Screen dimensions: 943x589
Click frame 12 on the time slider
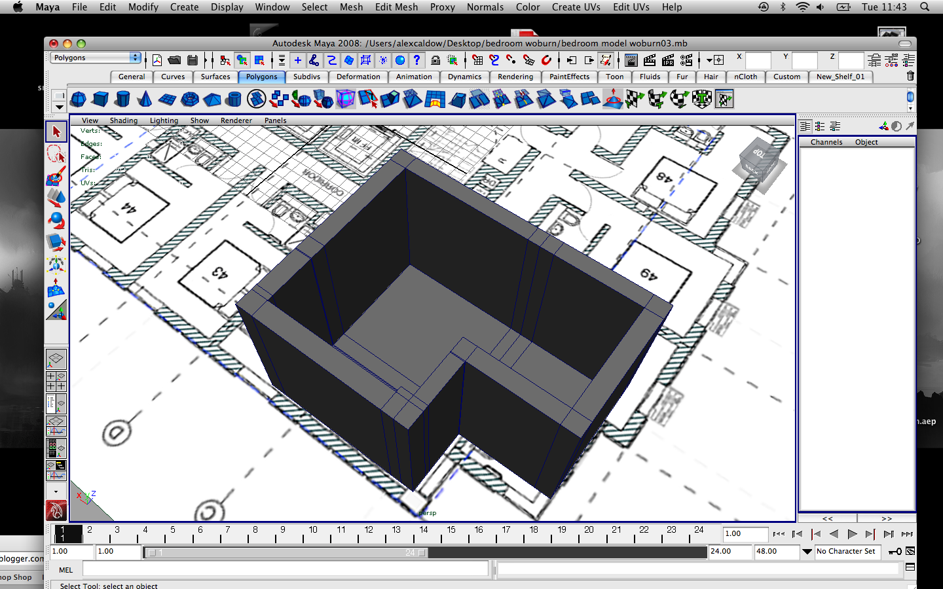point(369,533)
